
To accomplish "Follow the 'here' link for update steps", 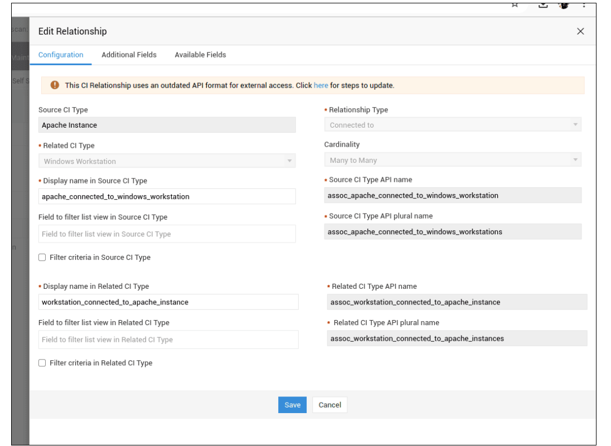I will [321, 85].
